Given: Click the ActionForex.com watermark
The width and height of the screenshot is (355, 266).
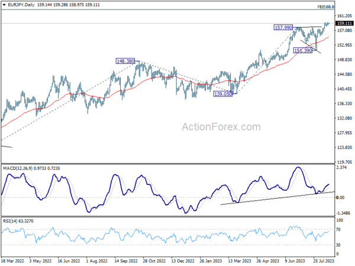Looking at the screenshot, I should (221, 127).
